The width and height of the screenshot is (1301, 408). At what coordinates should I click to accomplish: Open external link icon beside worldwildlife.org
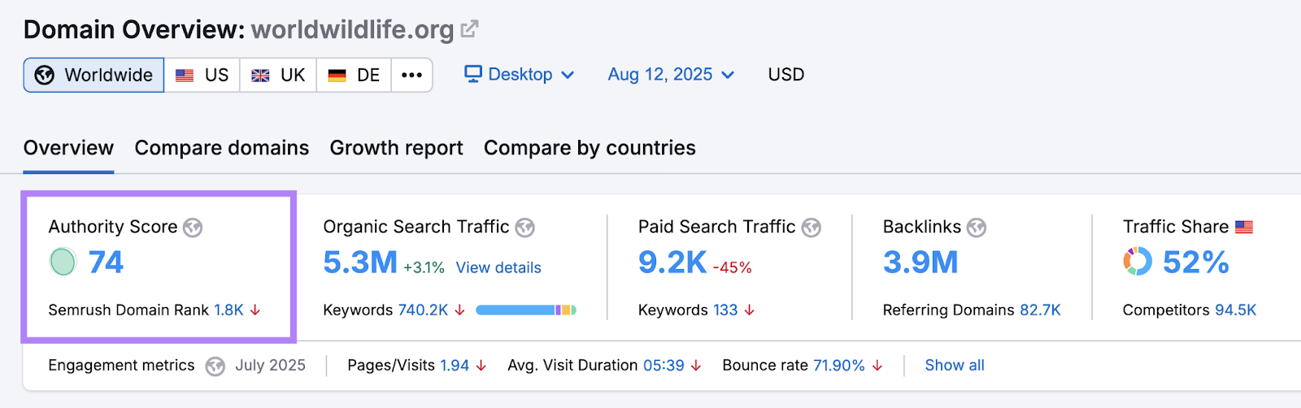click(x=469, y=29)
